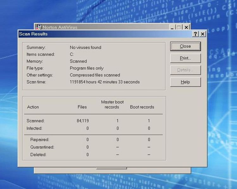Click the 'Files' column header
The height and width of the screenshot is (189, 237).
pyautogui.click(x=82, y=107)
